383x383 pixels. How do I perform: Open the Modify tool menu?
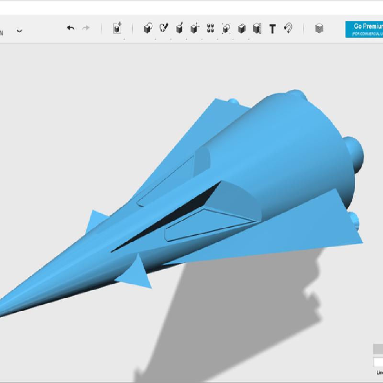tap(194, 29)
